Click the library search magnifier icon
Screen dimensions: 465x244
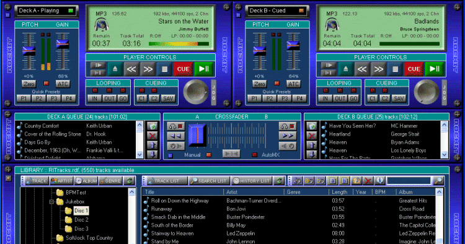pyautogui.click(x=438, y=181)
